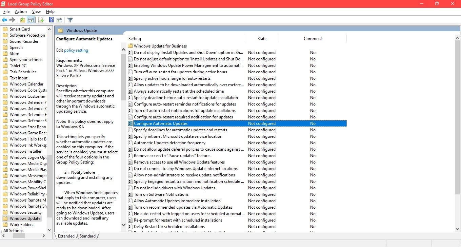Select 'Specify intranet Microsoft update service location'

pyautogui.click(x=178, y=136)
